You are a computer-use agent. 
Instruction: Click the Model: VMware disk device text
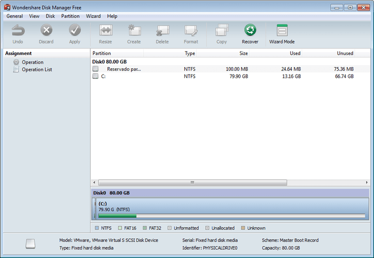pyautogui.click(x=109, y=240)
